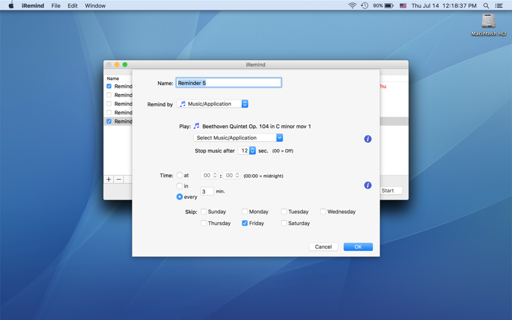Open Notification Center icon in menu bar
Screen dimensions: 512x320
[x=499, y=6]
